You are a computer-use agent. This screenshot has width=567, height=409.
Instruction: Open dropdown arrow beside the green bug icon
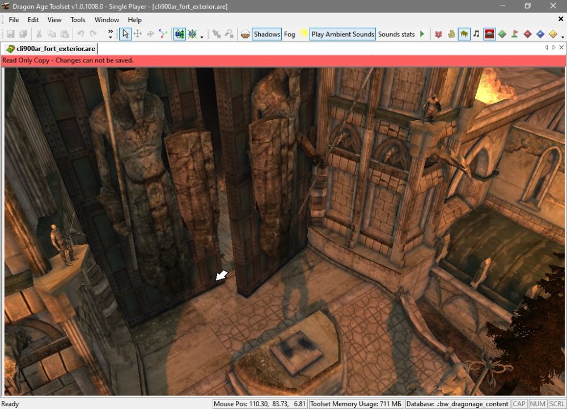point(202,36)
